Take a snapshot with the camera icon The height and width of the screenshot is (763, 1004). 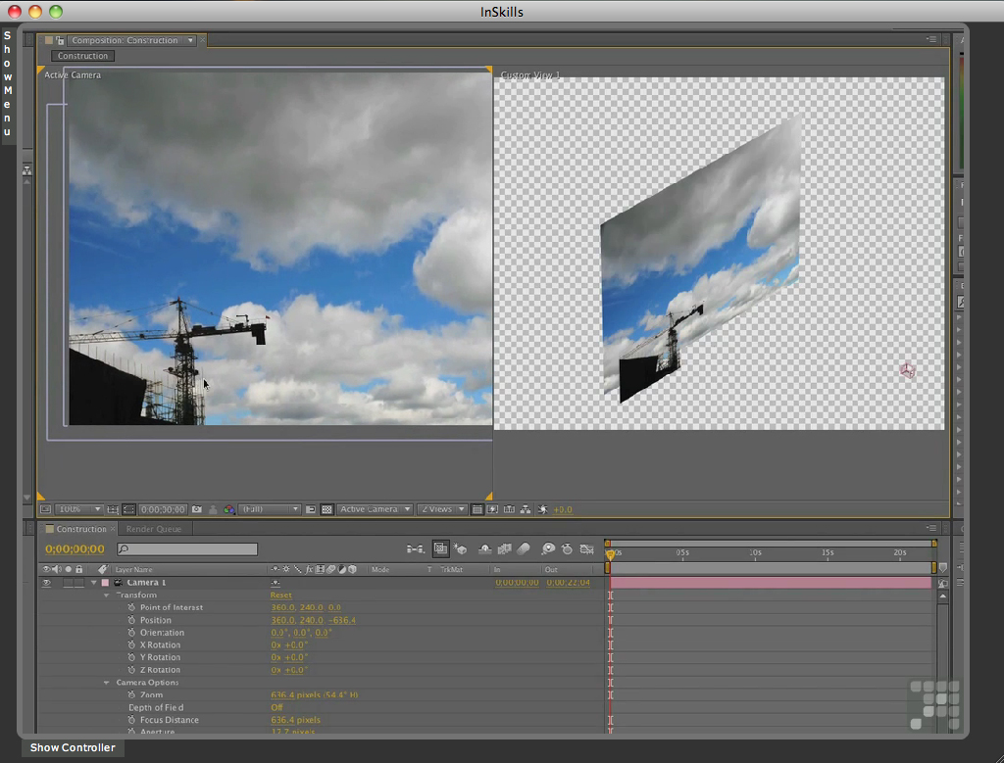[x=196, y=509]
